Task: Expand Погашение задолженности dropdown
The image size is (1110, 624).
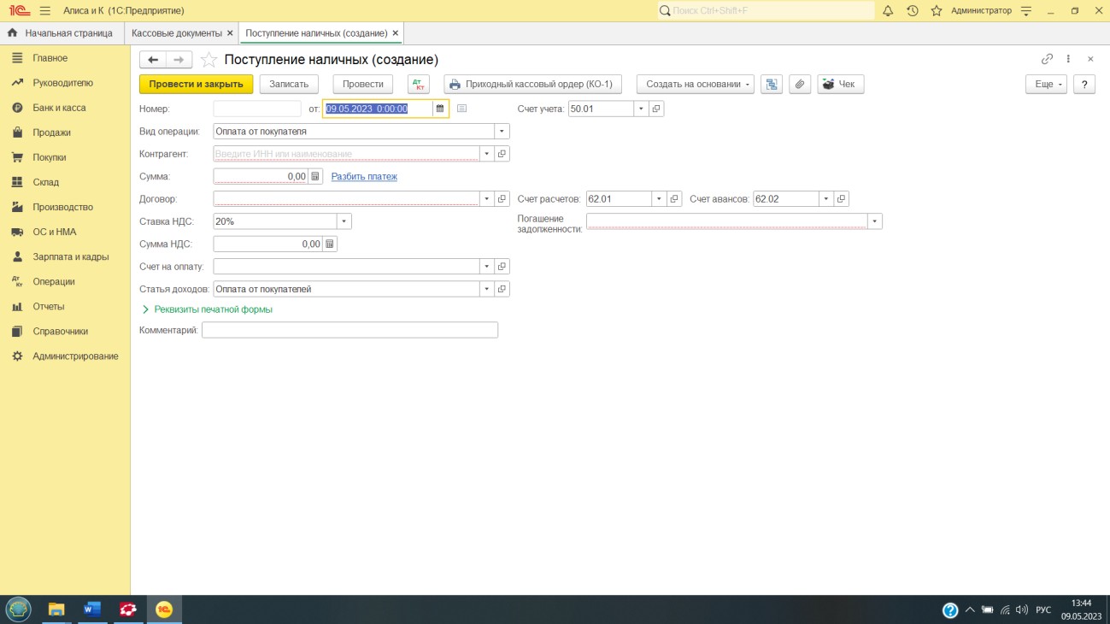Action: pos(875,221)
